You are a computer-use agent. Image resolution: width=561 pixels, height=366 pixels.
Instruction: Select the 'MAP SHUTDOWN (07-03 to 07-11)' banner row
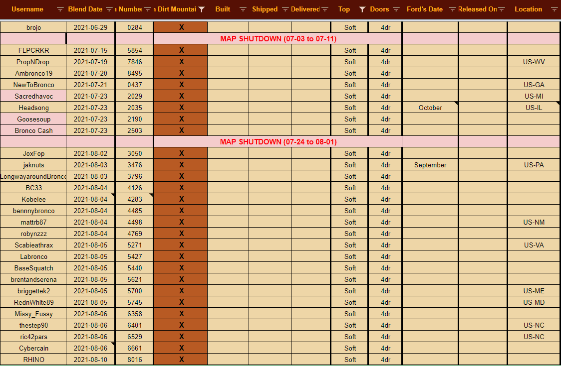(x=278, y=38)
